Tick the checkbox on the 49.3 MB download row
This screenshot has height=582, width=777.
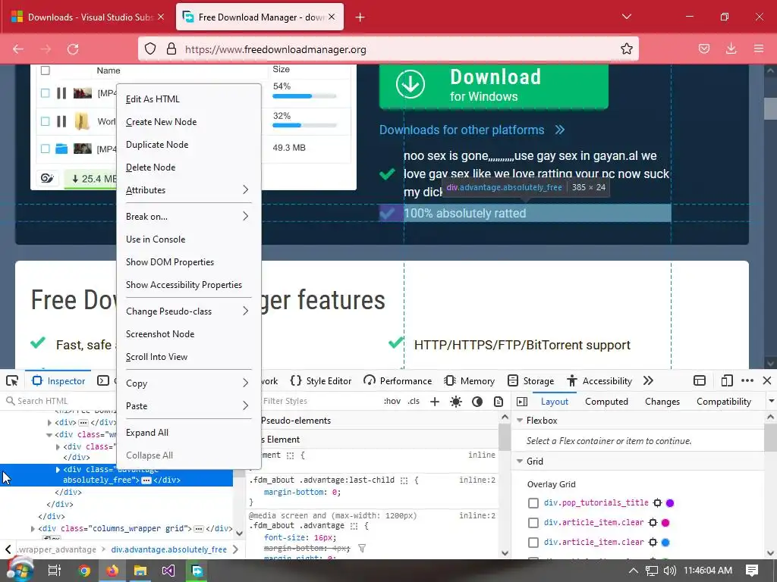click(x=45, y=148)
